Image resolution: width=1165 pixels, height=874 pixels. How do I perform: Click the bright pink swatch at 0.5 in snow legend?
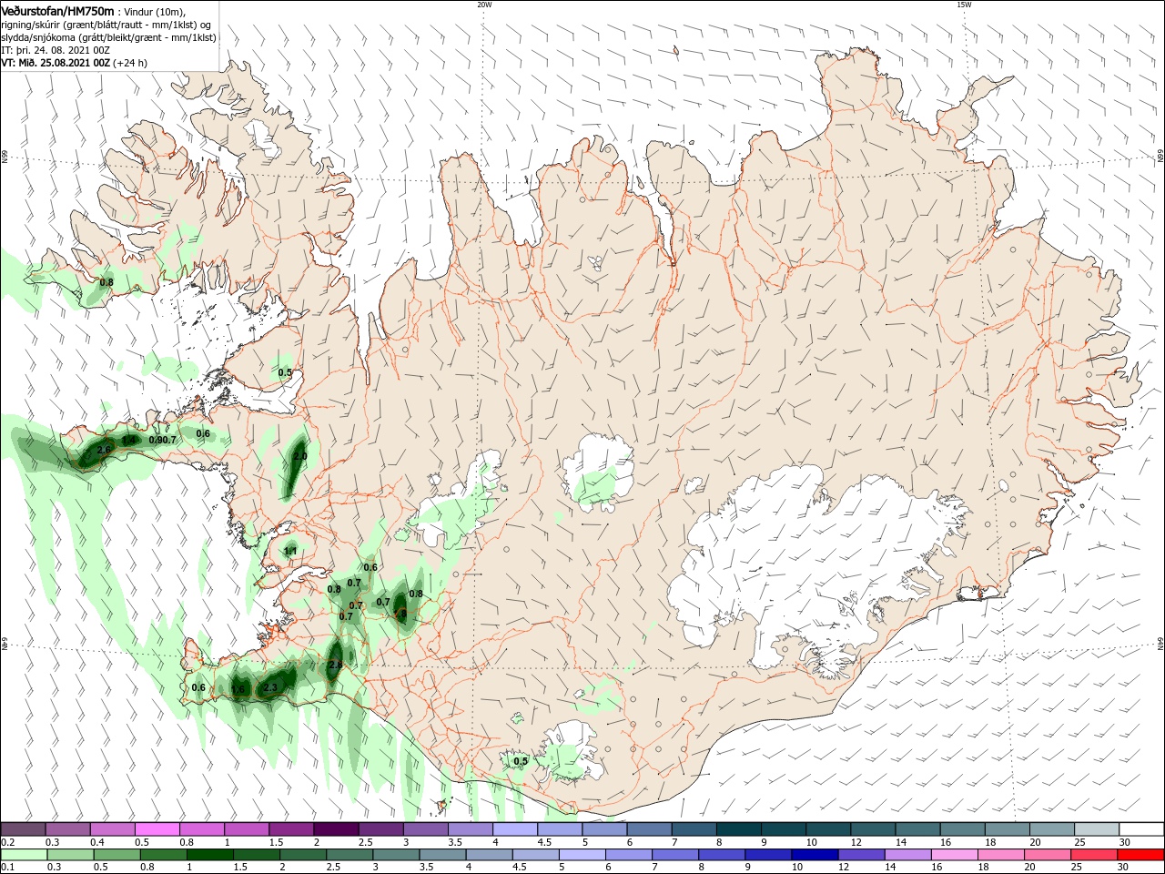(x=157, y=829)
